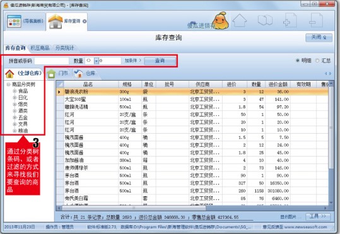340x234 pixels.
Task: Click the 关闭 close button under the toolbar
Action: pyautogui.click(x=319, y=37)
